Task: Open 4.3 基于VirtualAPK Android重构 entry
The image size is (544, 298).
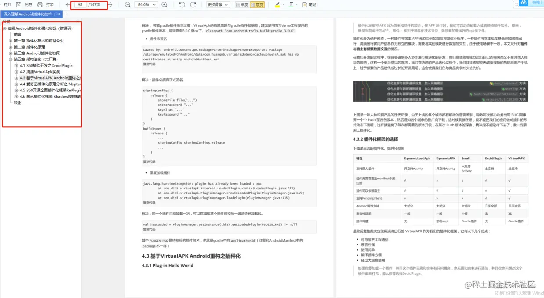Action: 50,78
